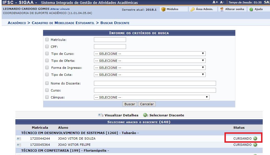Image resolution: width=270 pixels, height=155 pixels.
Task: Check the Tipo de Curso checkbox
Action: (47, 53)
